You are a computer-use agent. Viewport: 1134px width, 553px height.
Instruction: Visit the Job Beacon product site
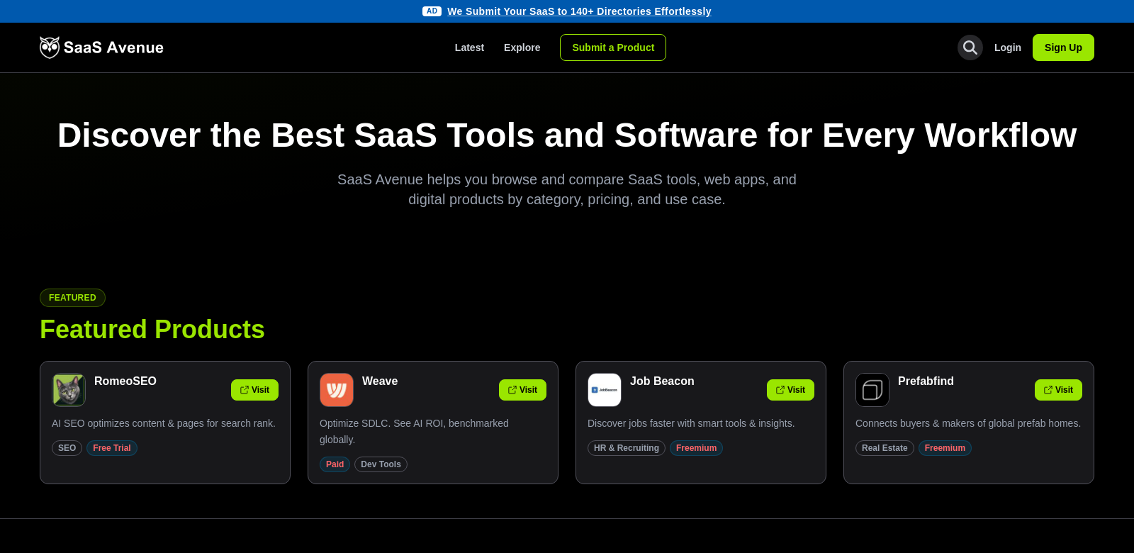[x=790, y=390]
